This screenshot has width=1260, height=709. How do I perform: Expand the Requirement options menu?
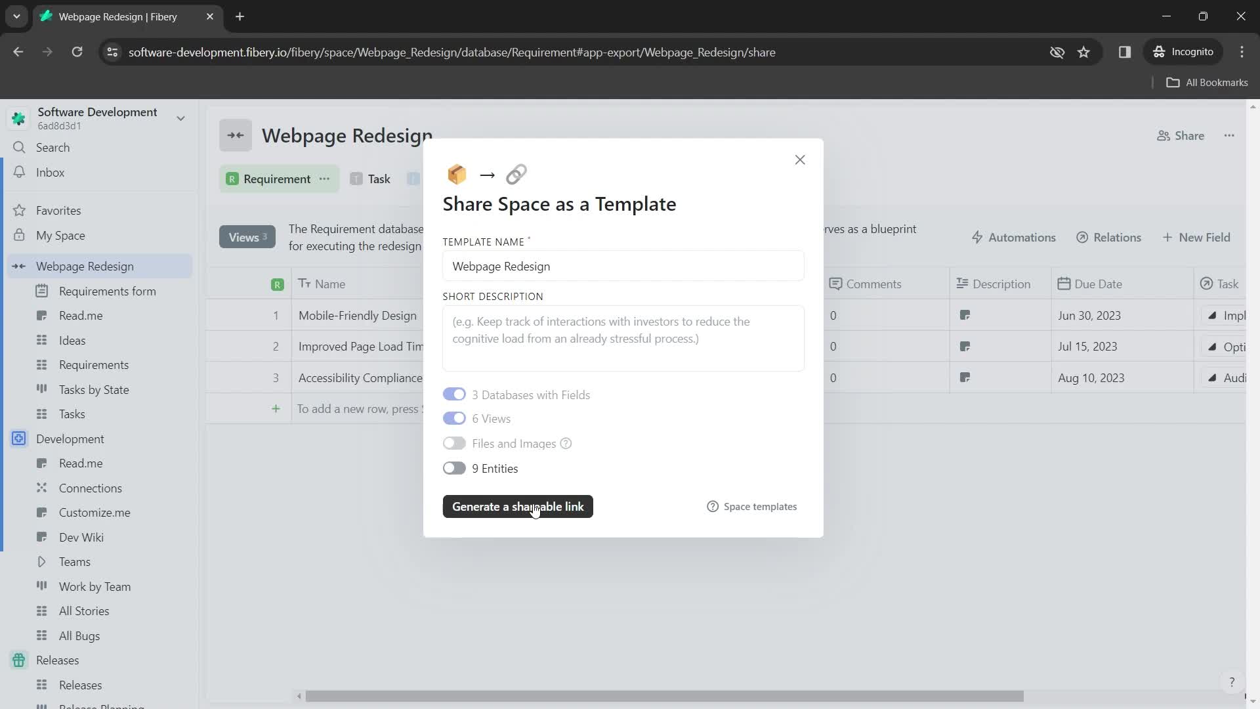(326, 179)
